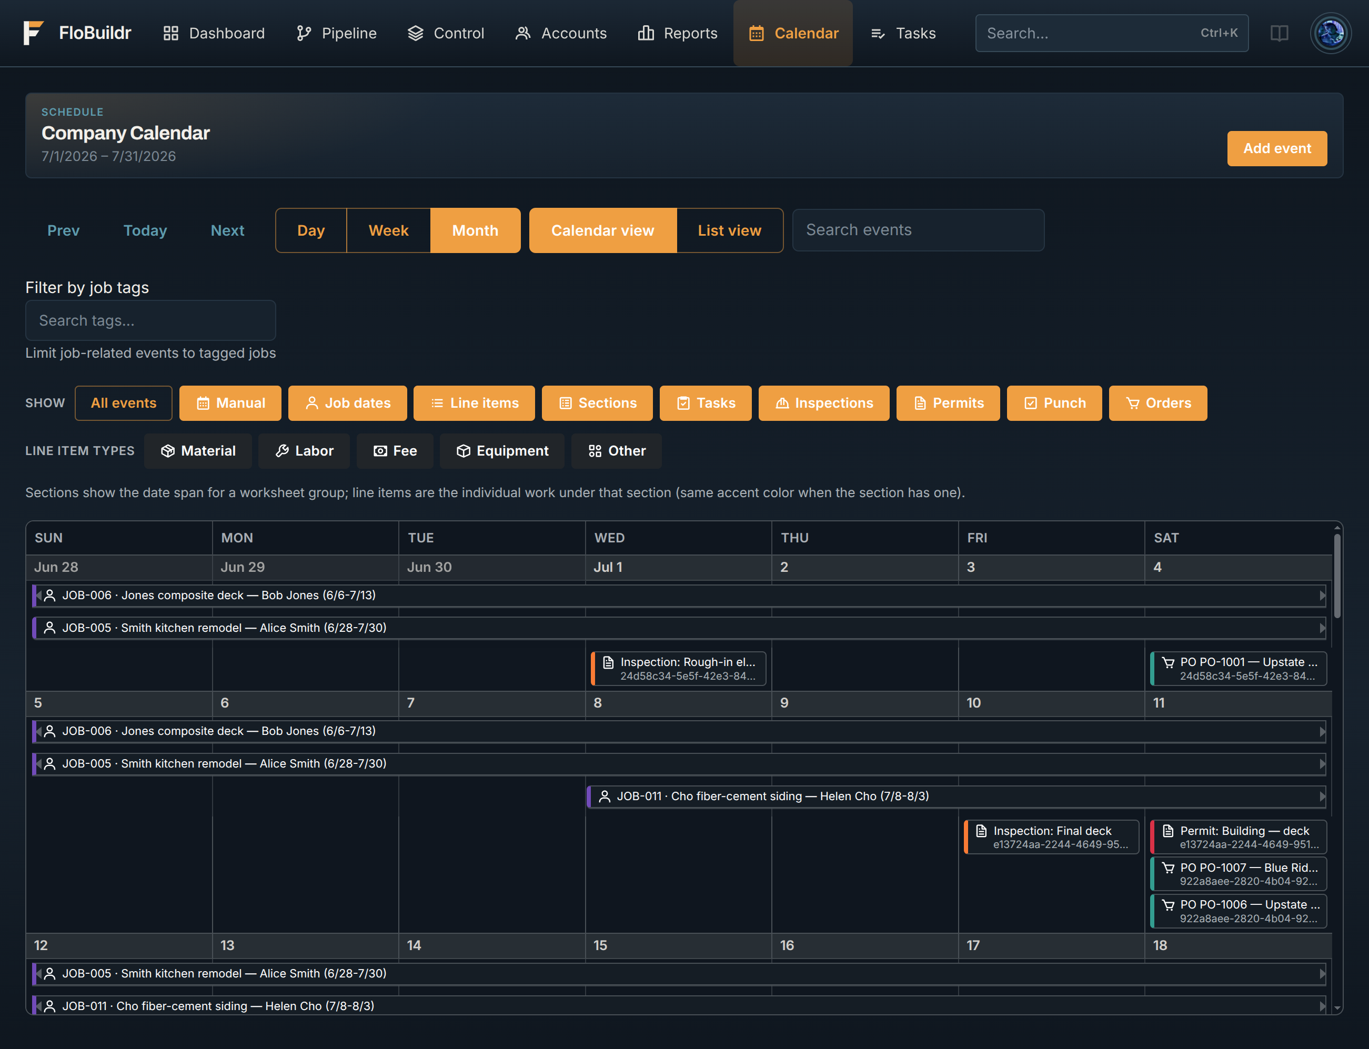
Task: Toggle Sections filter
Action: (x=597, y=404)
